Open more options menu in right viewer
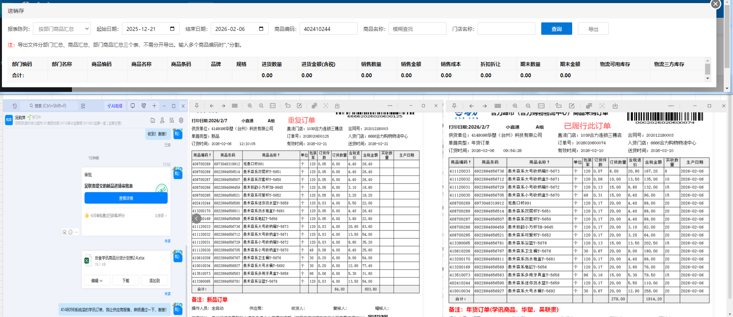733x317 pixels. 671,106
